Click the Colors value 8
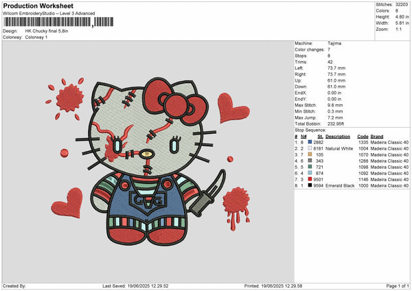 tap(397, 11)
